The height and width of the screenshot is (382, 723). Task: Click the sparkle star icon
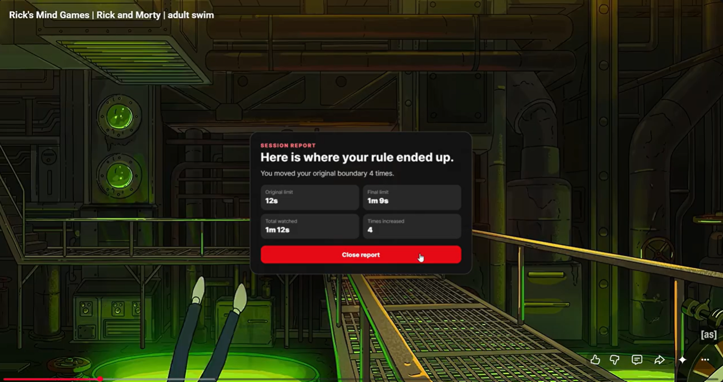click(682, 360)
